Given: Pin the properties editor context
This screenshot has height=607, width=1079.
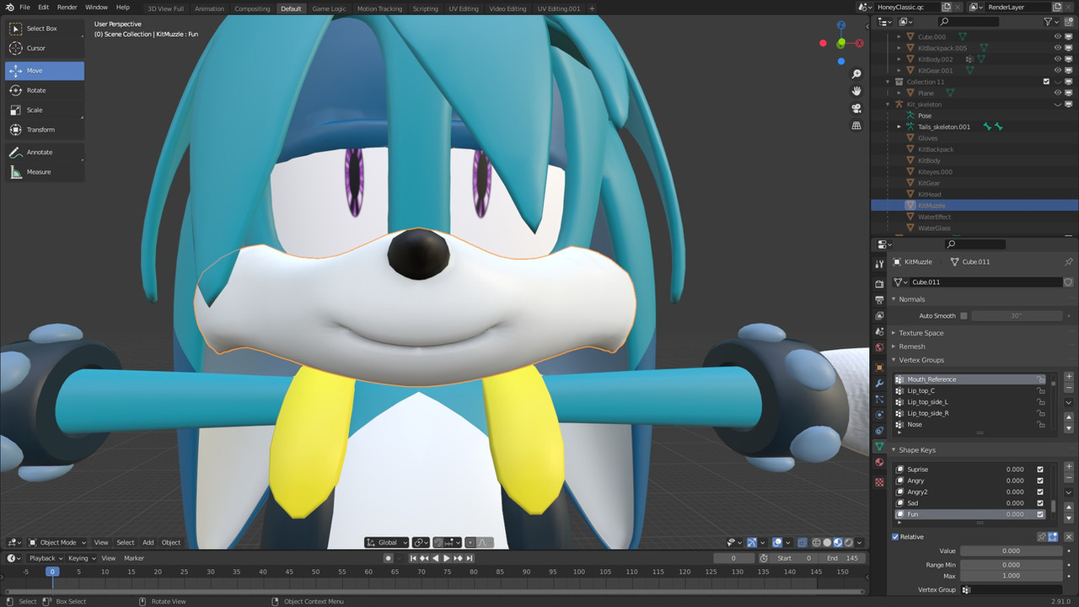Looking at the screenshot, I should [1069, 262].
